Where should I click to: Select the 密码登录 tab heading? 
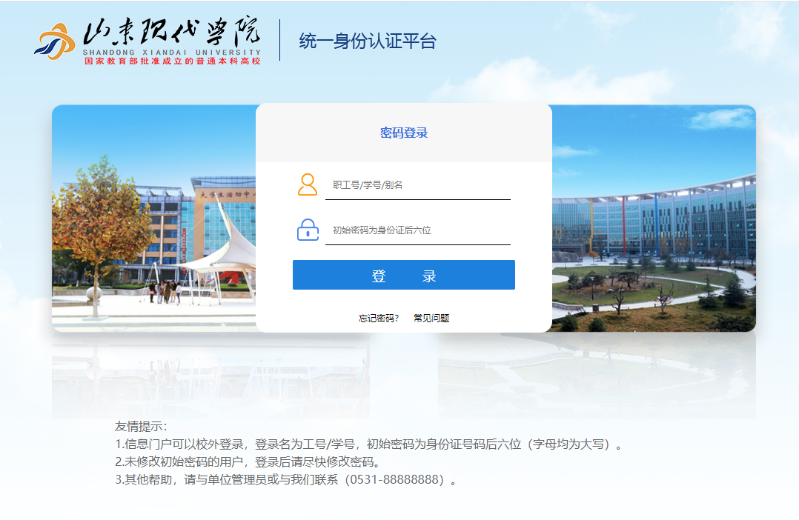[x=403, y=133]
